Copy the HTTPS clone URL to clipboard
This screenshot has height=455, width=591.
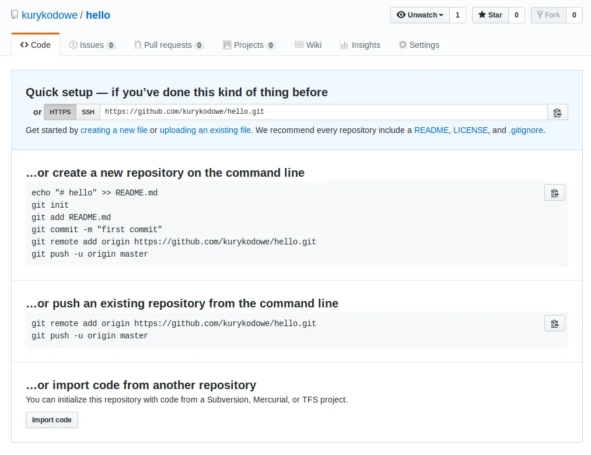click(558, 113)
